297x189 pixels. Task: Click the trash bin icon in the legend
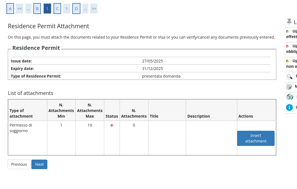290,97
